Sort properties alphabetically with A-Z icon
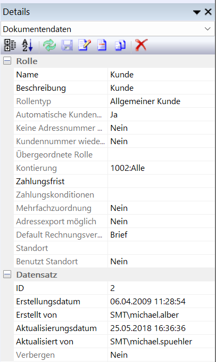Viewport: 216px width, 362px height. pyautogui.click(x=27, y=45)
